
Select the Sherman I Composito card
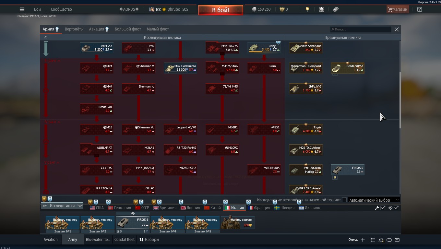click(x=306, y=68)
